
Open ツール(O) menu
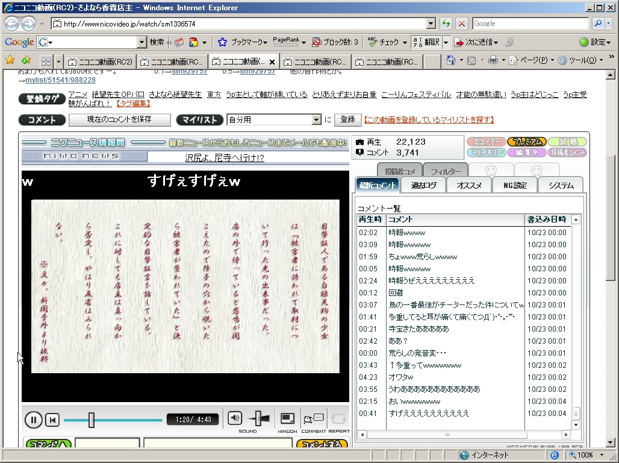coord(580,60)
